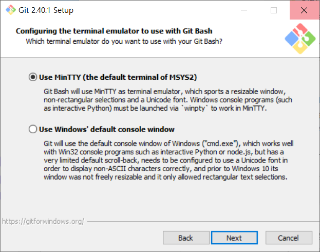Click the 'Git 2.40.1 Setup' title text

46,10
